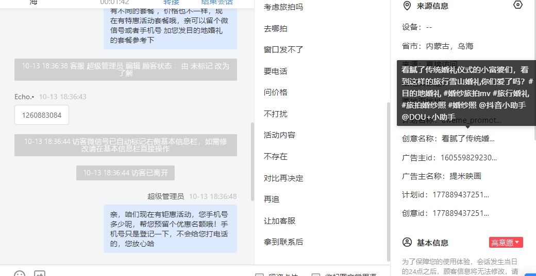Click the 10-13 18:36:43 timestamp

pos(62,97)
